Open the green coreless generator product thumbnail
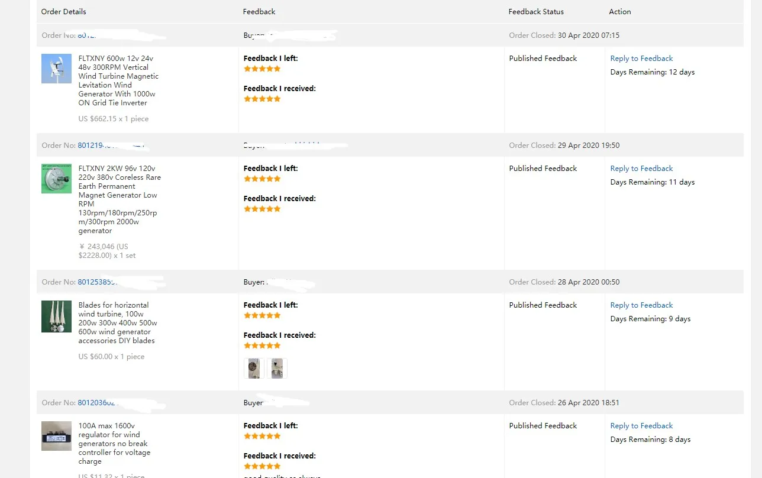 point(56,179)
